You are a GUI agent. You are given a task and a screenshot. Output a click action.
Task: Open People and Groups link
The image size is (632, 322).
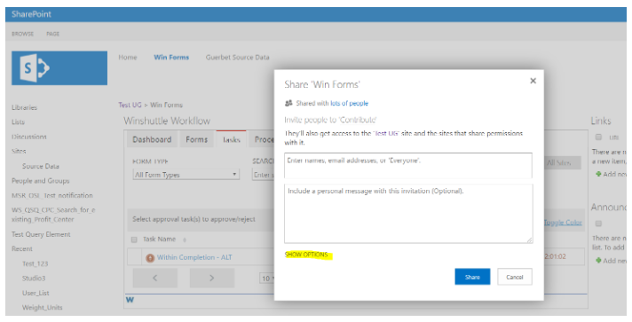pos(40,181)
